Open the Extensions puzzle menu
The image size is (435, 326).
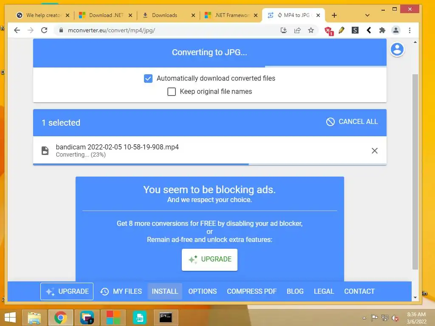(x=382, y=30)
